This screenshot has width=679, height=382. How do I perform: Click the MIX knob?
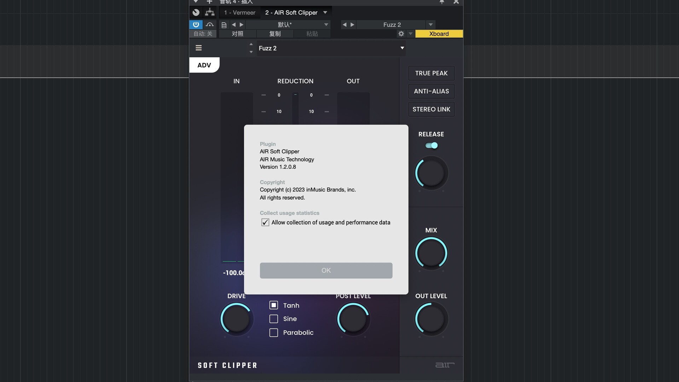pos(431,253)
